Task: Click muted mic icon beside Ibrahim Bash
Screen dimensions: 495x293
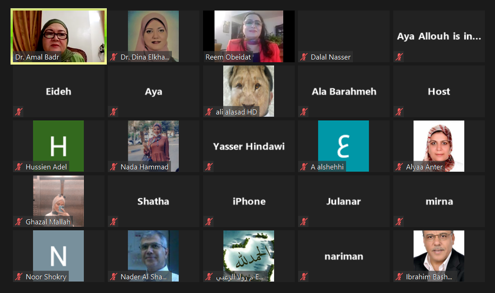Action: pos(399,277)
